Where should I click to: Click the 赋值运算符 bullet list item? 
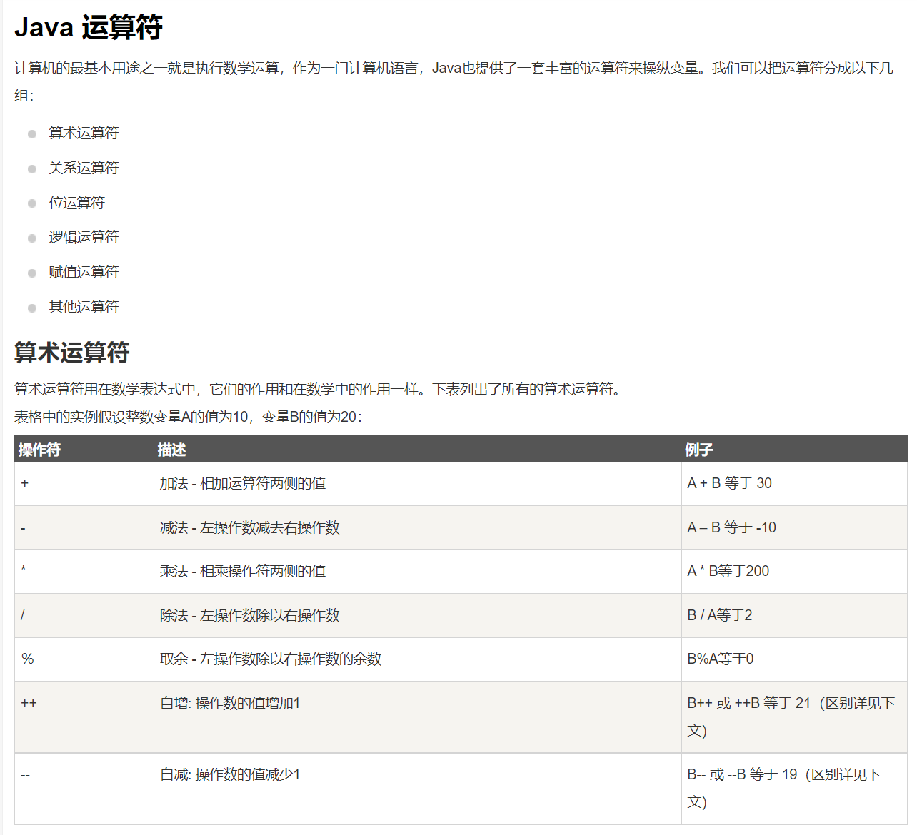(x=84, y=272)
